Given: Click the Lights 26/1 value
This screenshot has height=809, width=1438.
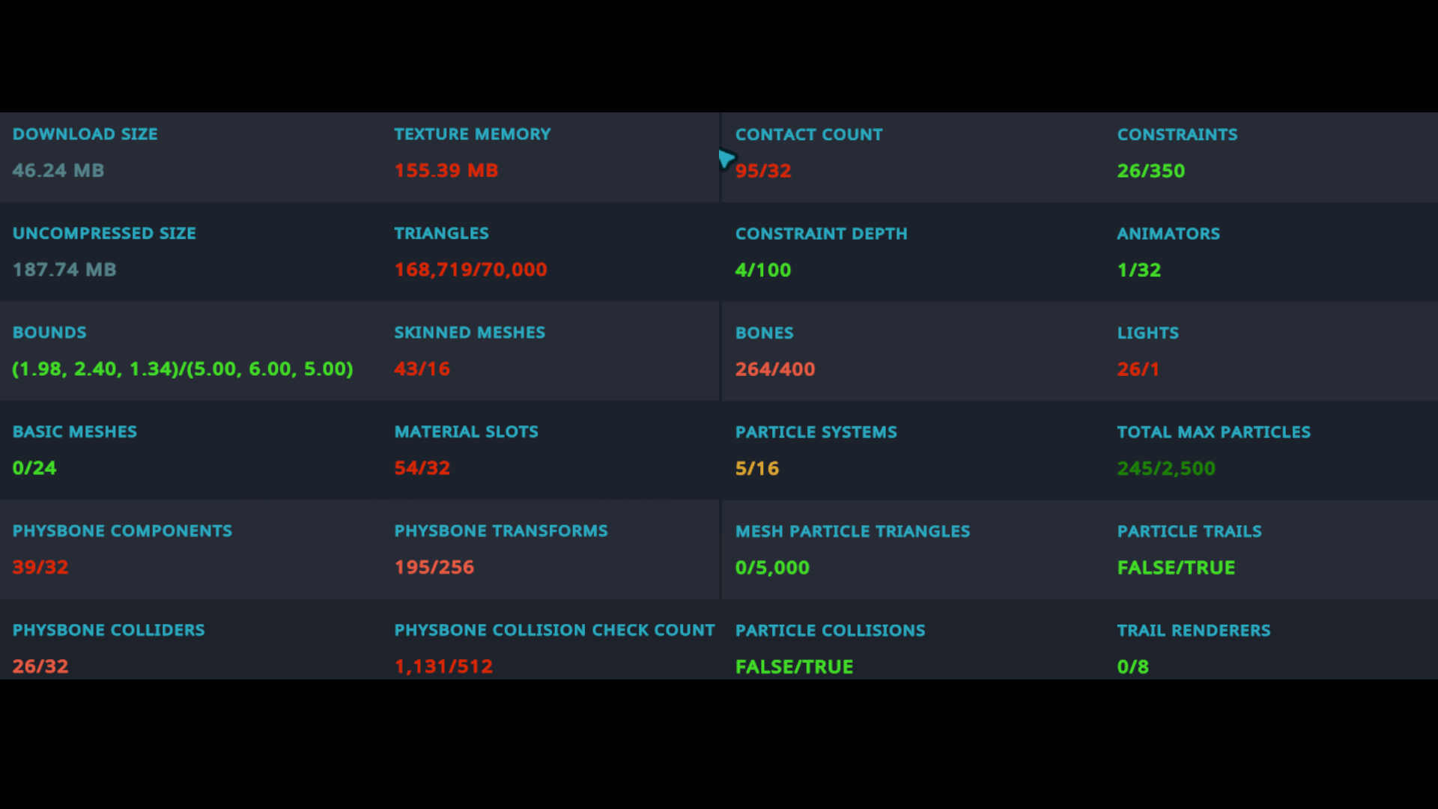Looking at the screenshot, I should click(1138, 369).
